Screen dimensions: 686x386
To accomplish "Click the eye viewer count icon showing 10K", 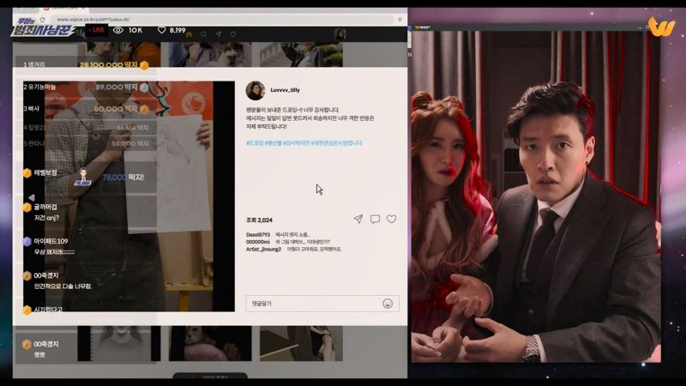I will click(118, 30).
